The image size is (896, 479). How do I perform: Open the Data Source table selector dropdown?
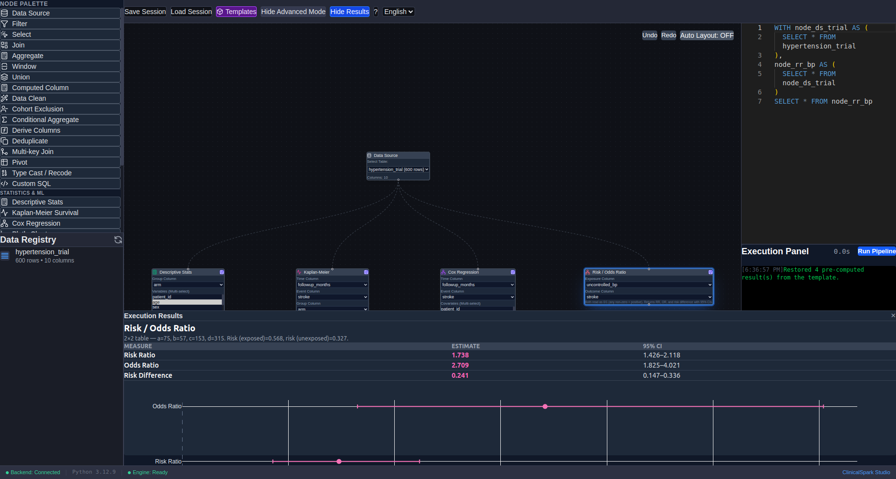click(398, 170)
